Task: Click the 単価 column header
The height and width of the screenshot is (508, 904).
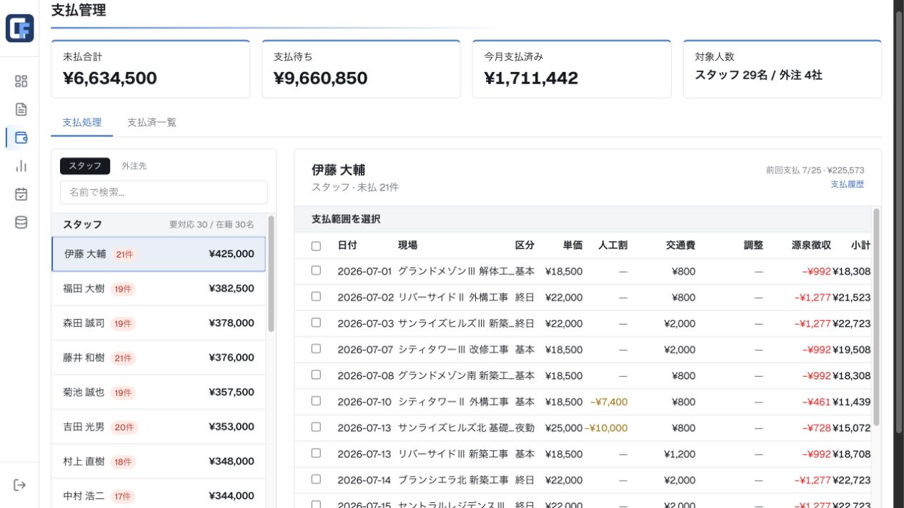Action: pyautogui.click(x=572, y=245)
